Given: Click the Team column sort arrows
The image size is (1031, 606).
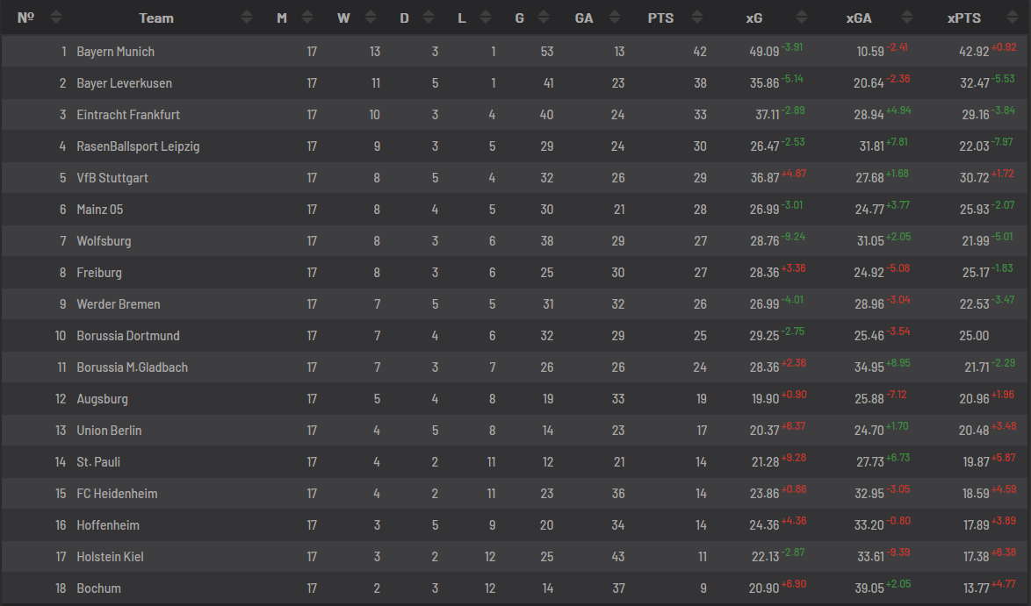Looking at the screenshot, I should (x=247, y=18).
